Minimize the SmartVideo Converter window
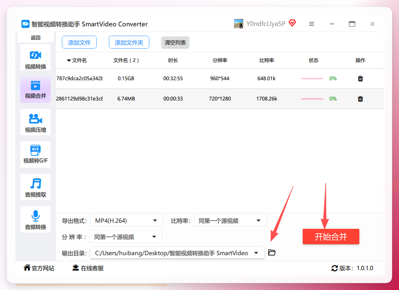The image size is (399, 290). tap(331, 24)
